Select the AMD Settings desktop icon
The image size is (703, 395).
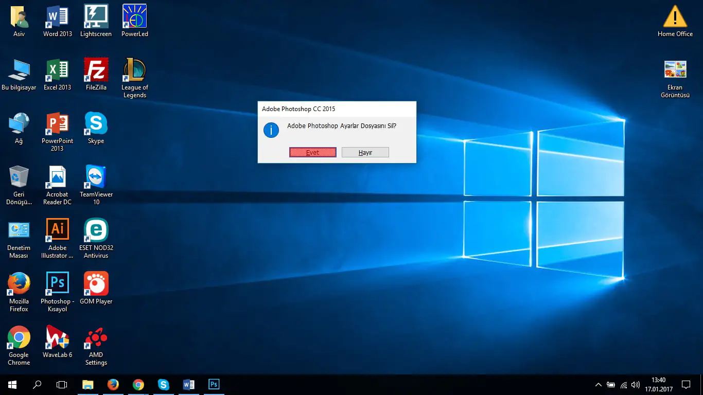(x=96, y=338)
